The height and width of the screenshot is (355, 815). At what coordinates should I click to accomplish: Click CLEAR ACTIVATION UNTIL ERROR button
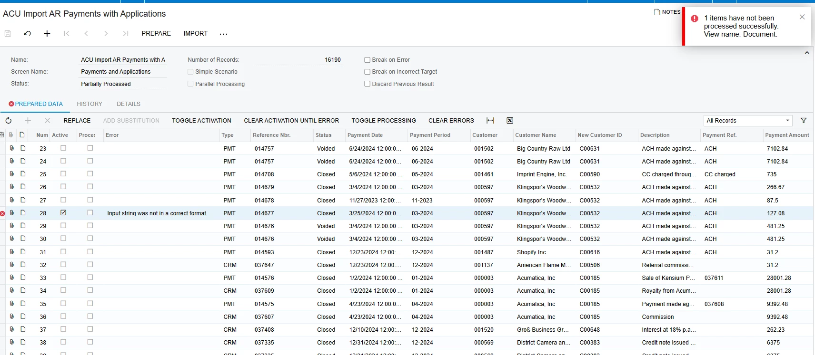[x=291, y=121]
